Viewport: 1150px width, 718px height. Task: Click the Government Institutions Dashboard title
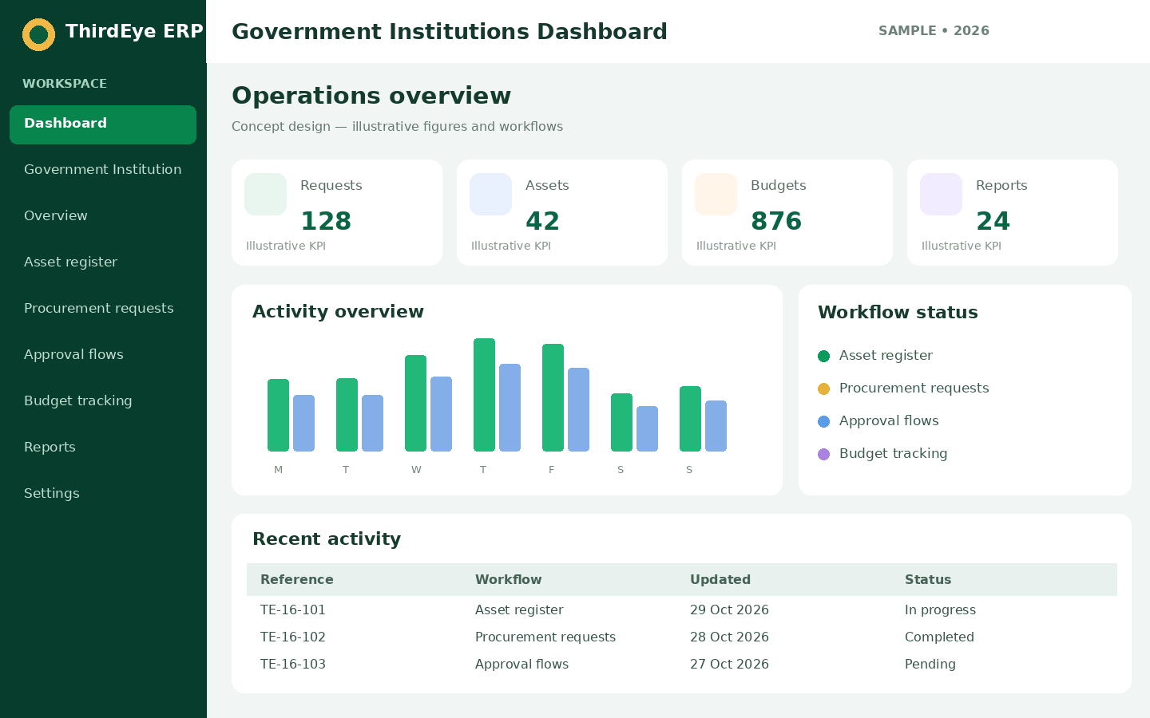pos(450,32)
